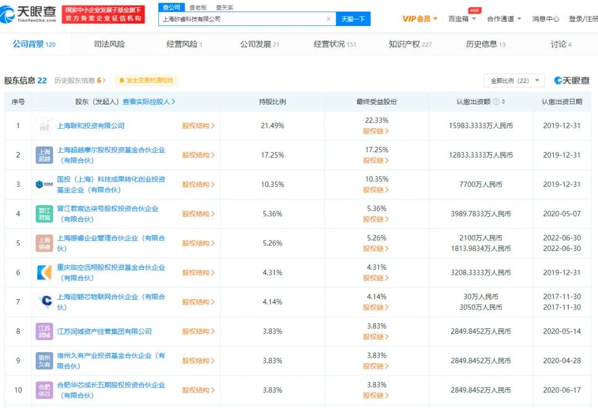This screenshot has width=598, height=408.
Task: Select the 知识产权 tab
Action: (x=410, y=44)
